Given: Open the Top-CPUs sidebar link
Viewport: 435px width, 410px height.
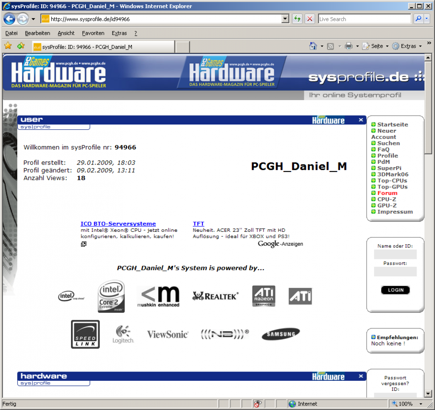Looking at the screenshot, I should 392,180.
